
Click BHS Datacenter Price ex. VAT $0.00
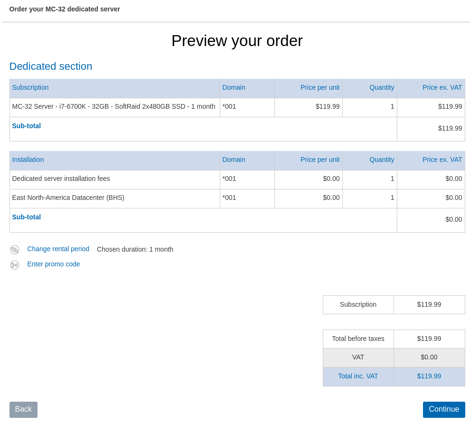(454, 198)
